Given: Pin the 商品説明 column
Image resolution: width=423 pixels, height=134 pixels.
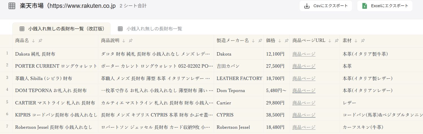Looking at the screenshot, I should point(131,41).
